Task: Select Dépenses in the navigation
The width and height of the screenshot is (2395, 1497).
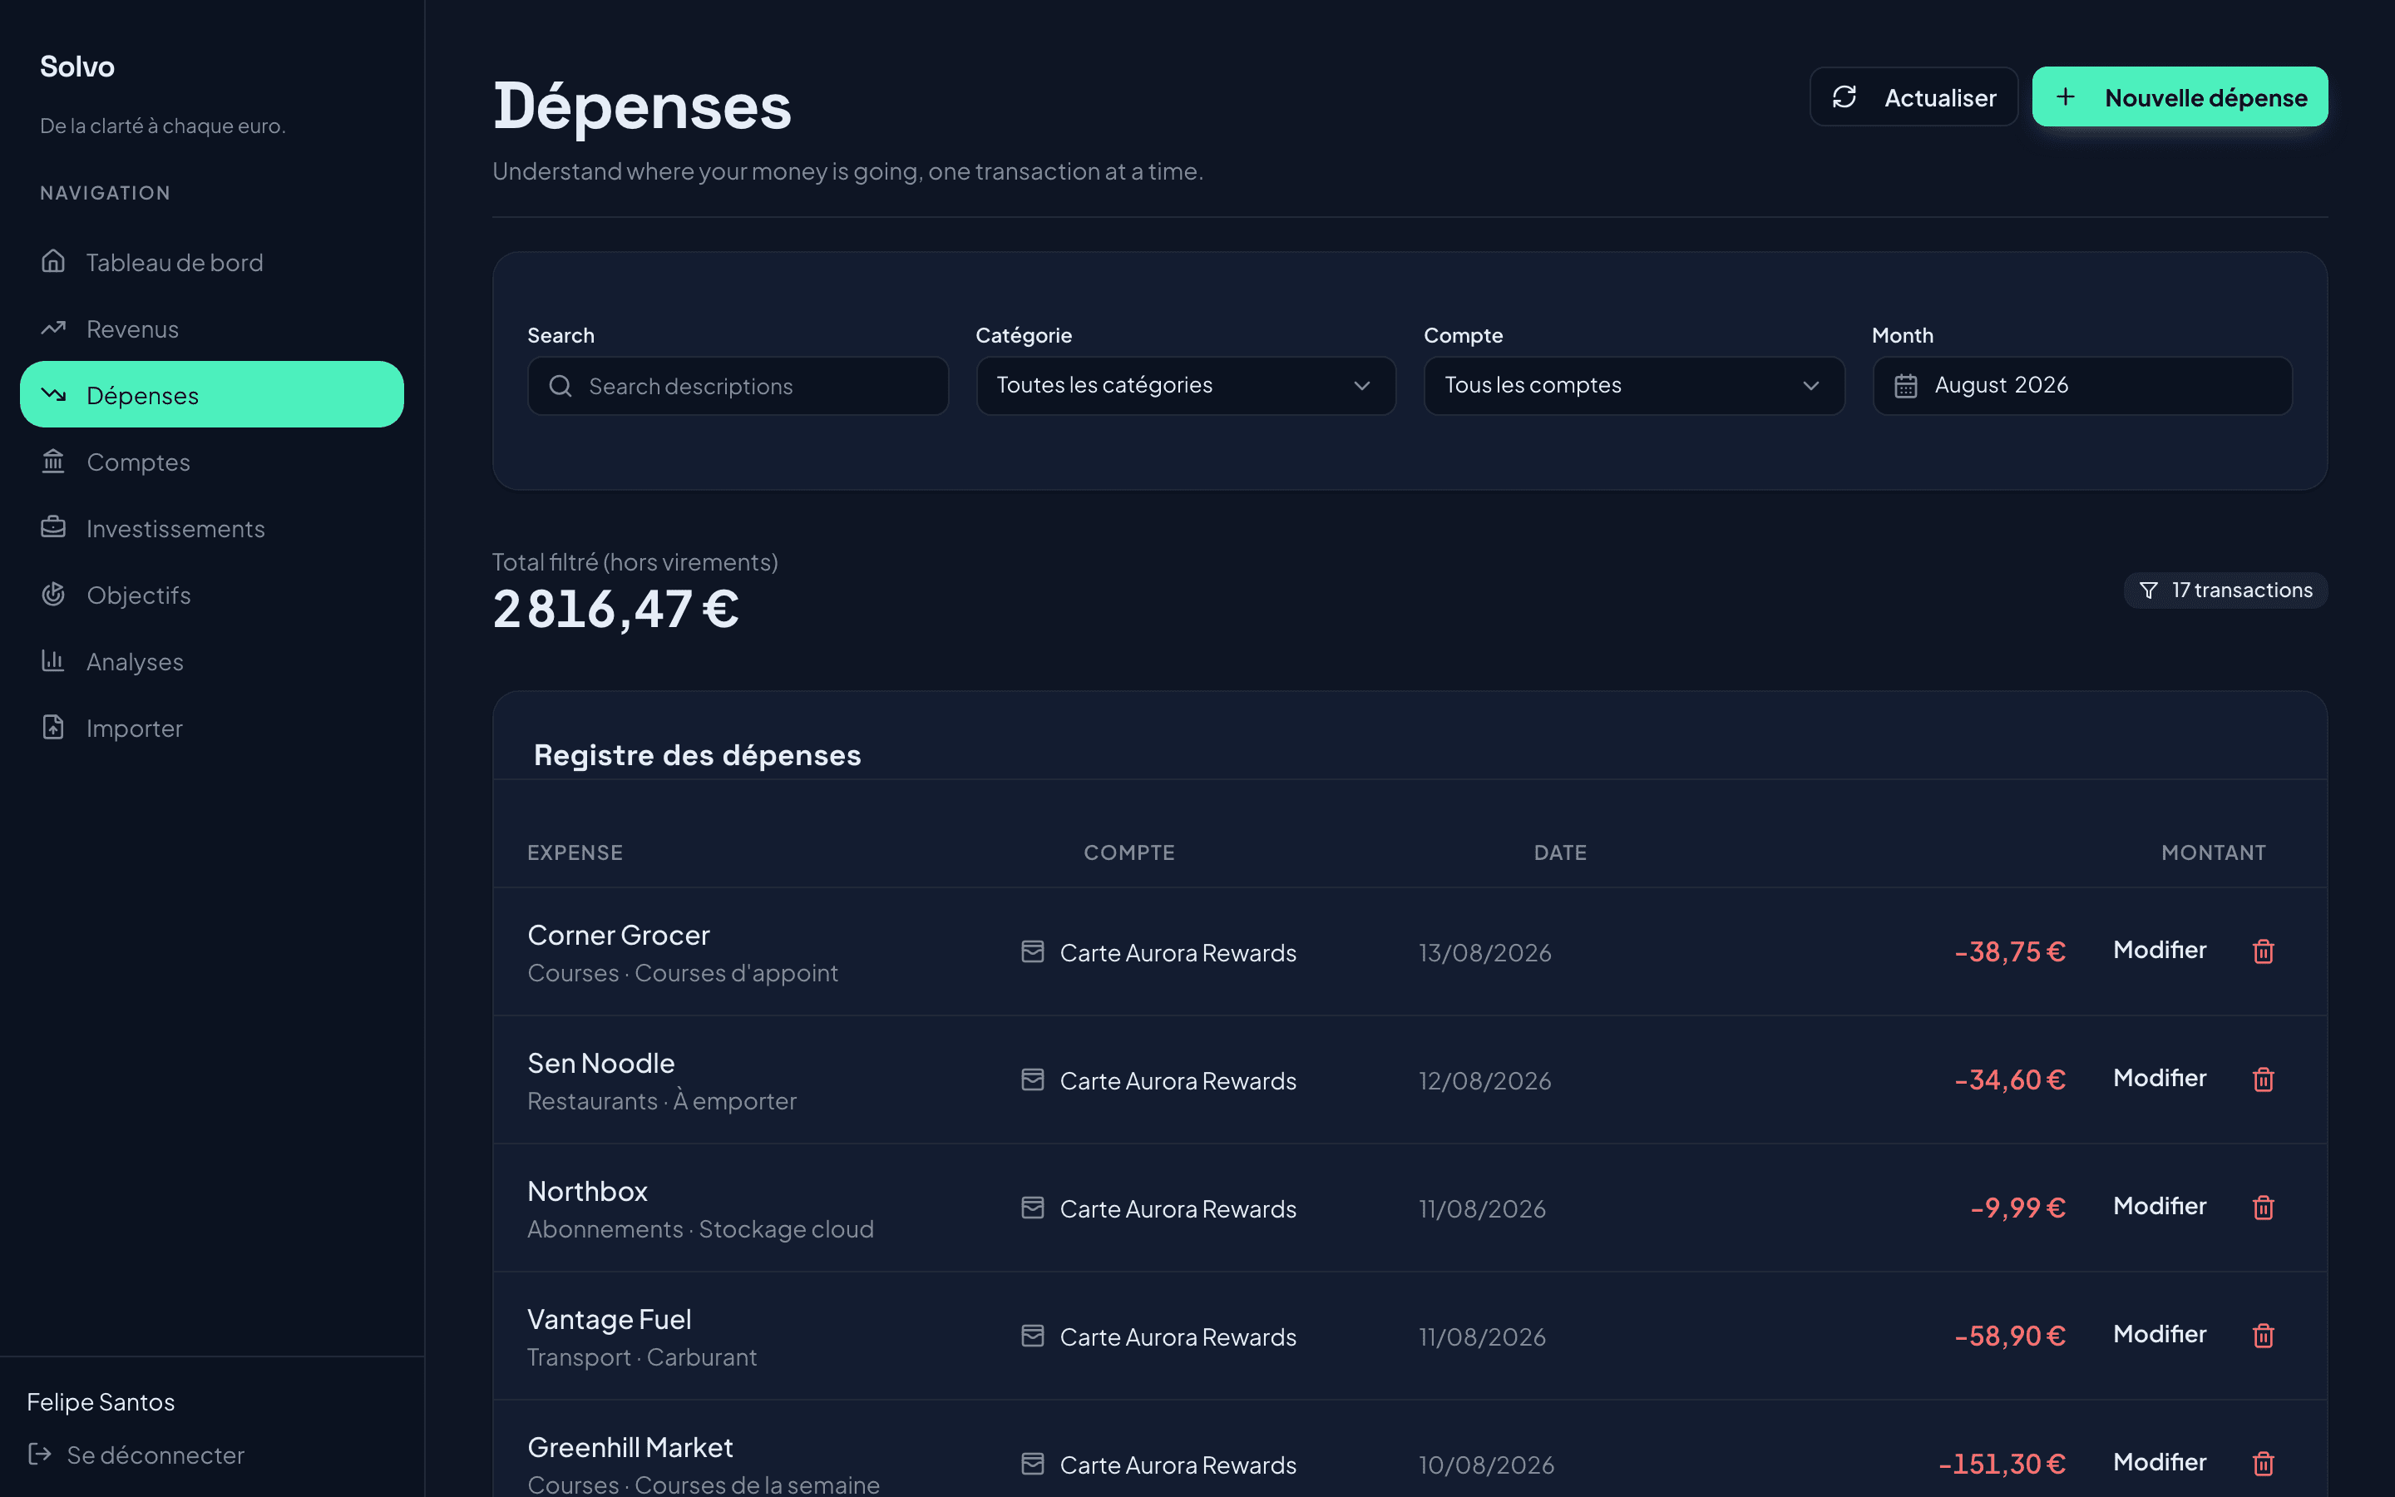Action: tap(212, 394)
